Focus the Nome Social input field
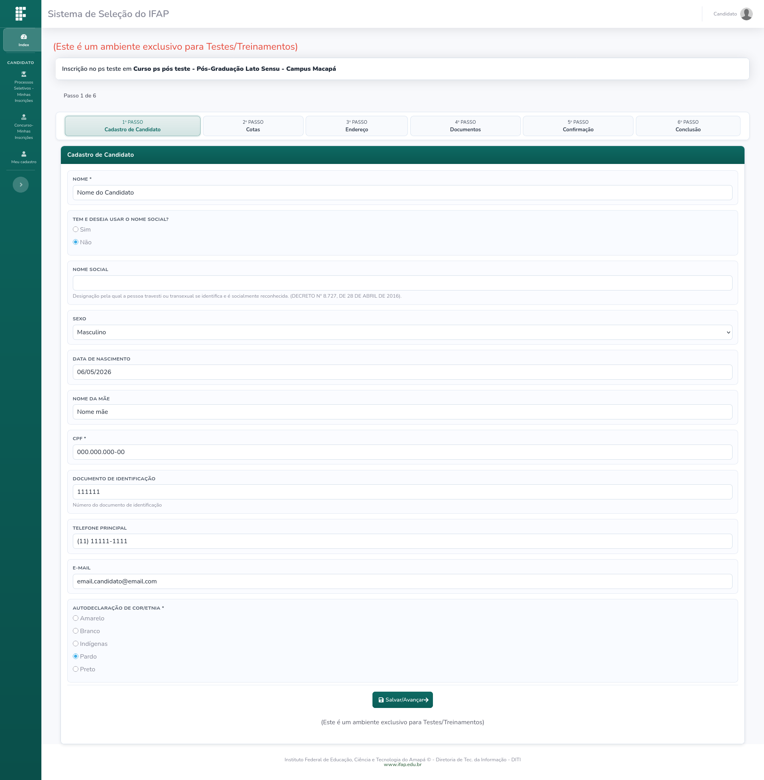 pyautogui.click(x=402, y=283)
